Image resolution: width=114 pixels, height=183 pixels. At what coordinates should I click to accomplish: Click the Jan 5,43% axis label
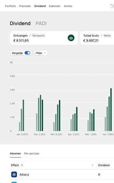22,134
